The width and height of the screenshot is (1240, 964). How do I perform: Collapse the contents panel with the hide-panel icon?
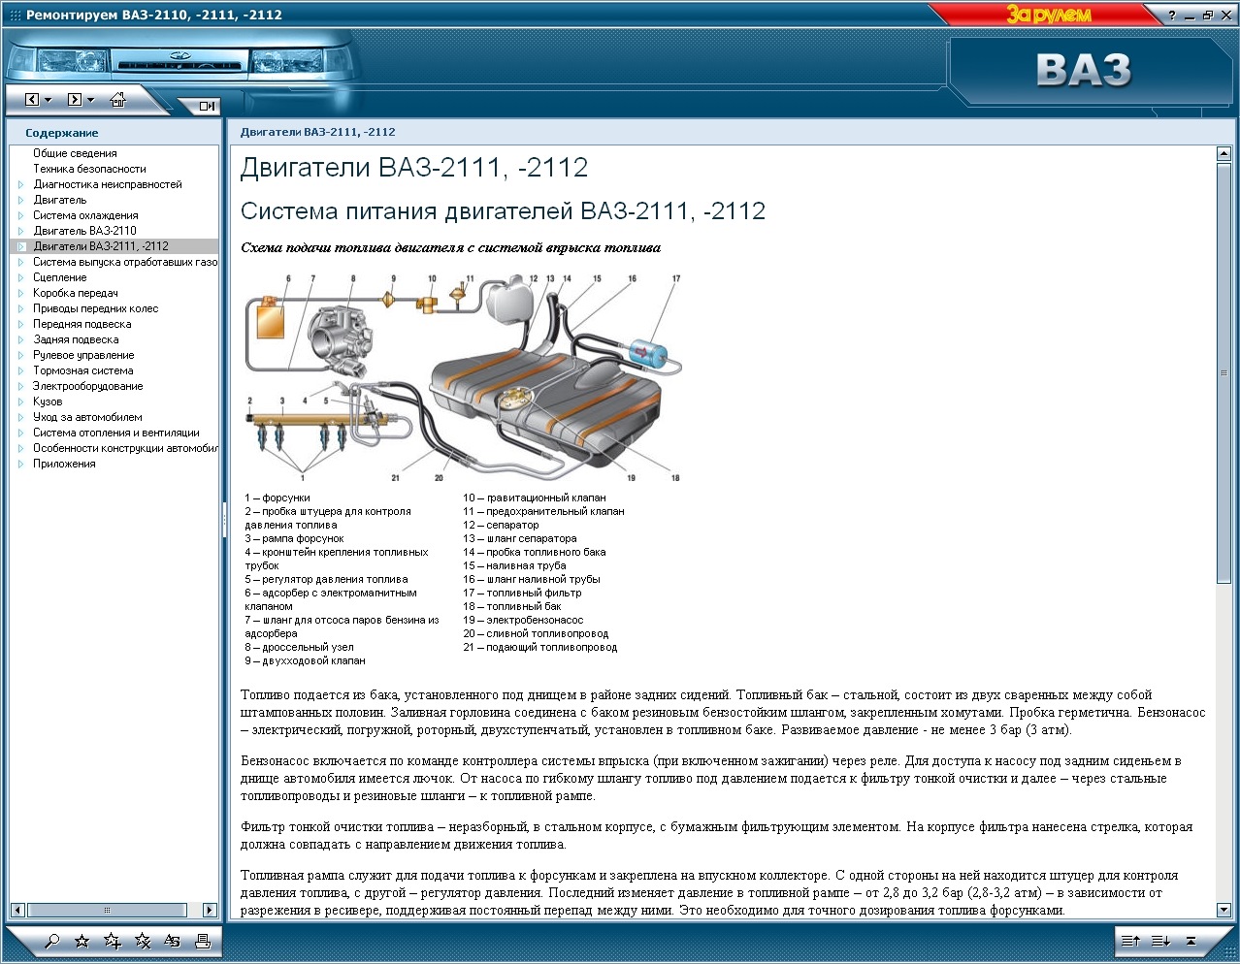click(207, 106)
